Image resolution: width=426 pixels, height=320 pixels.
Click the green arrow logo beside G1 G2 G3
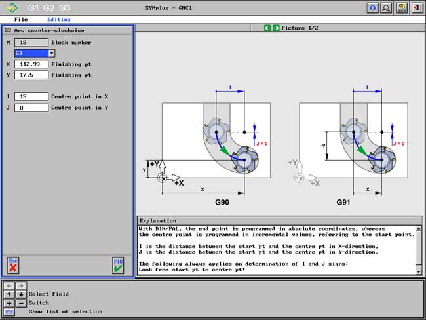[12, 8]
